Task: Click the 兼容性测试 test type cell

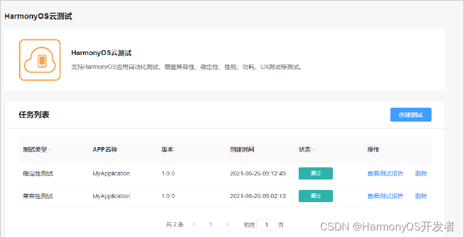Action: (38, 196)
